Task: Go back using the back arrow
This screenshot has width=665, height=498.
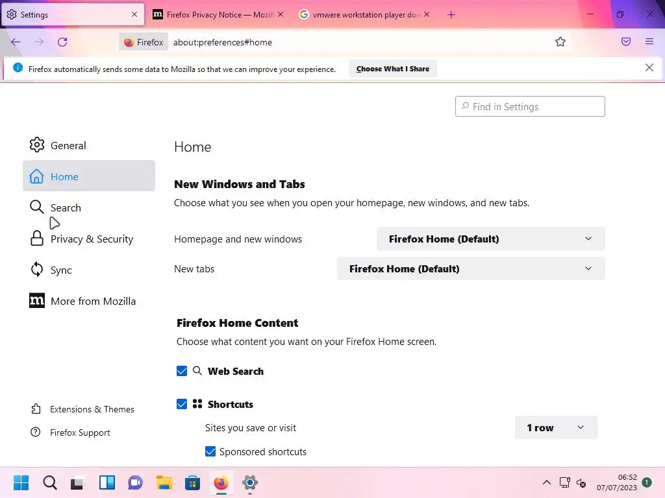Action: tap(16, 42)
